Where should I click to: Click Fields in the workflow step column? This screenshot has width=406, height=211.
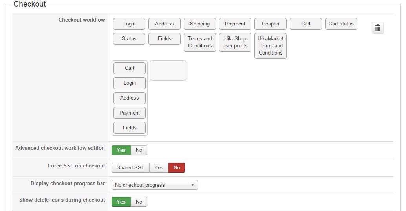coord(130,128)
